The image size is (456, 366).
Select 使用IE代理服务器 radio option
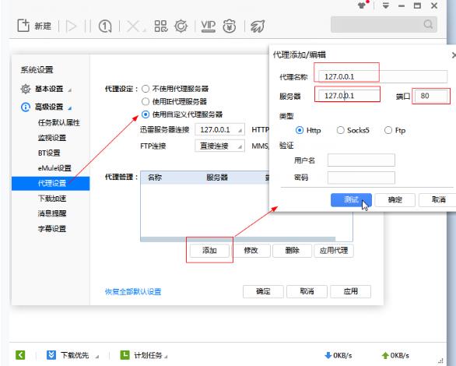146,101
